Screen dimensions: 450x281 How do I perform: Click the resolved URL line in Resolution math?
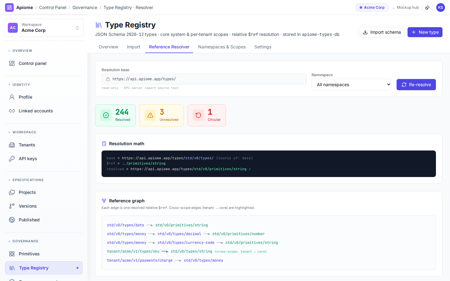click(x=179, y=169)
